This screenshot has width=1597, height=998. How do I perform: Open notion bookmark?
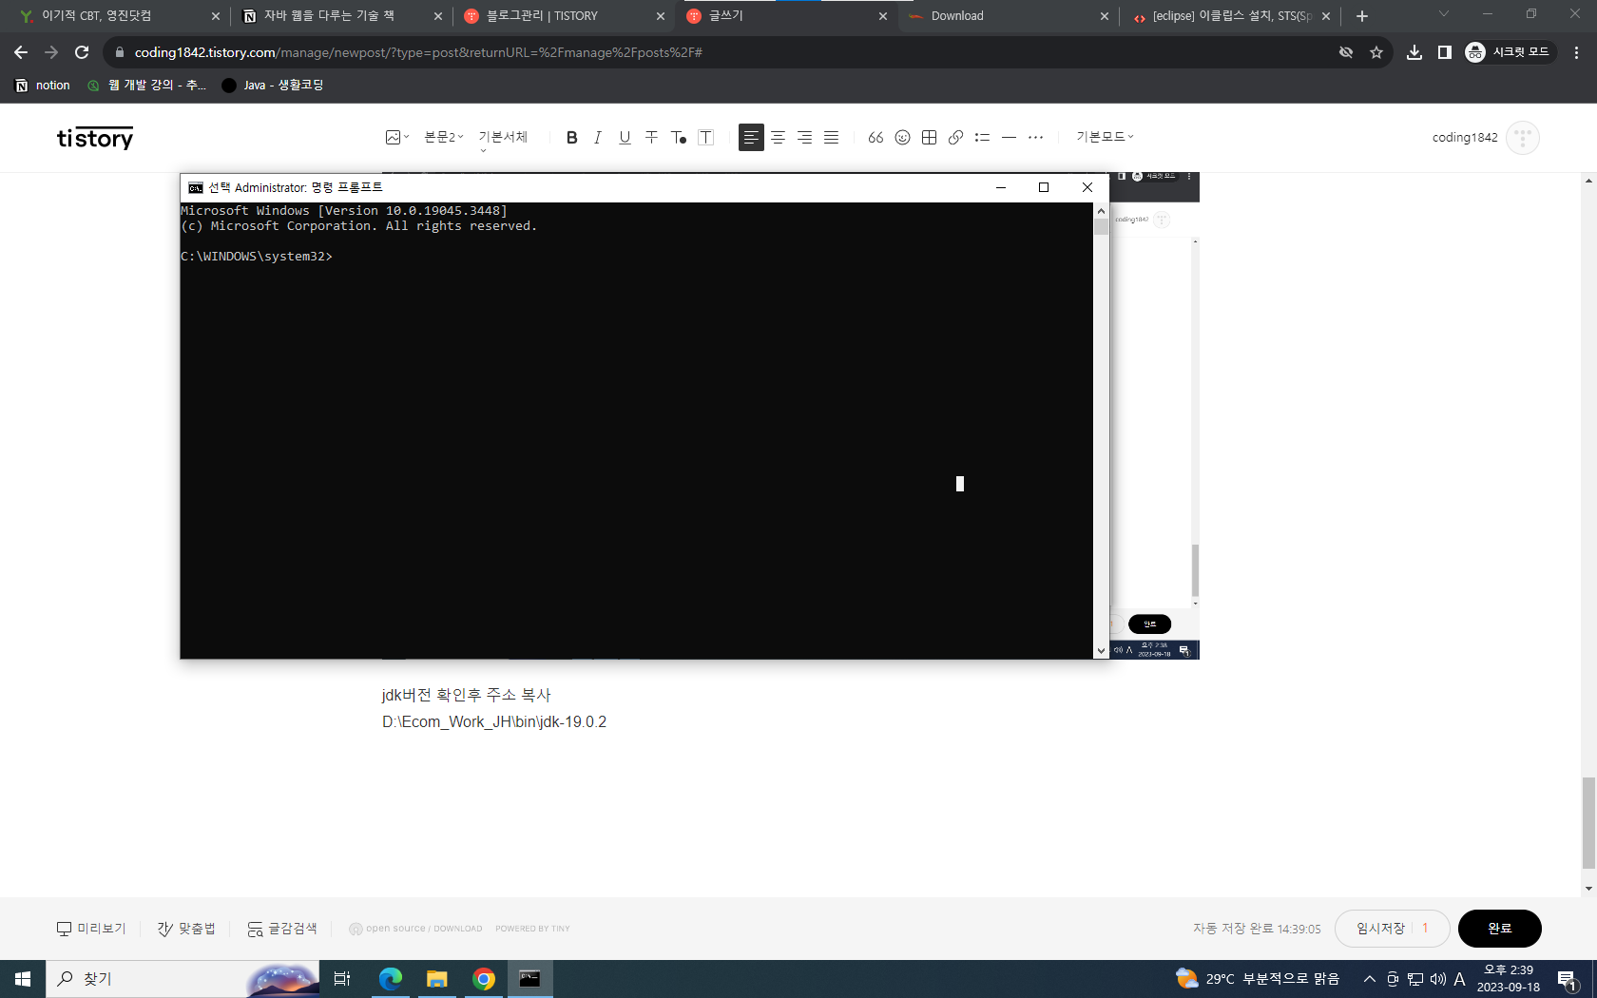click(x=43, y=86)
